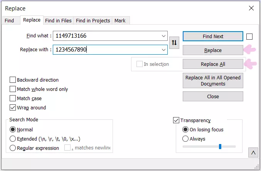Select Extended search mode
The width and height of the screenshot is (261, 171).
click(x=13, y=139)
